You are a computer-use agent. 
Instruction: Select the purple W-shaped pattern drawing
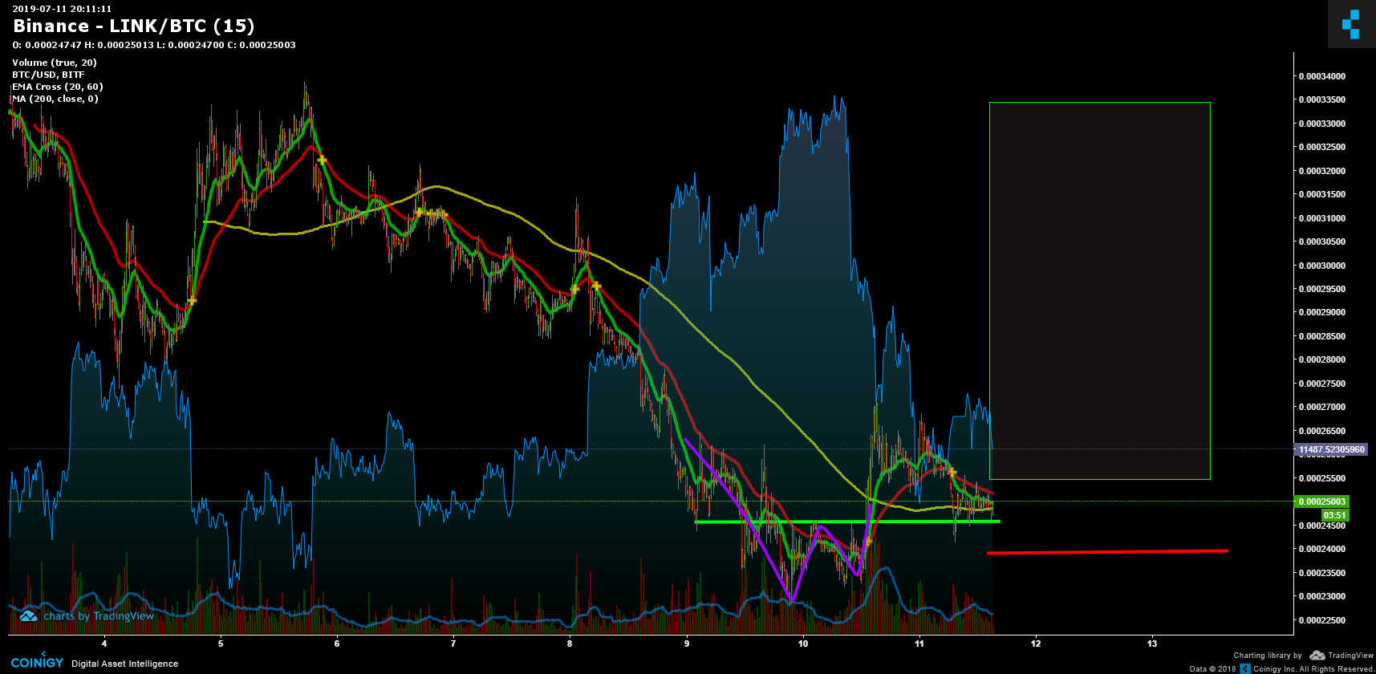click(x=777, y=520)
